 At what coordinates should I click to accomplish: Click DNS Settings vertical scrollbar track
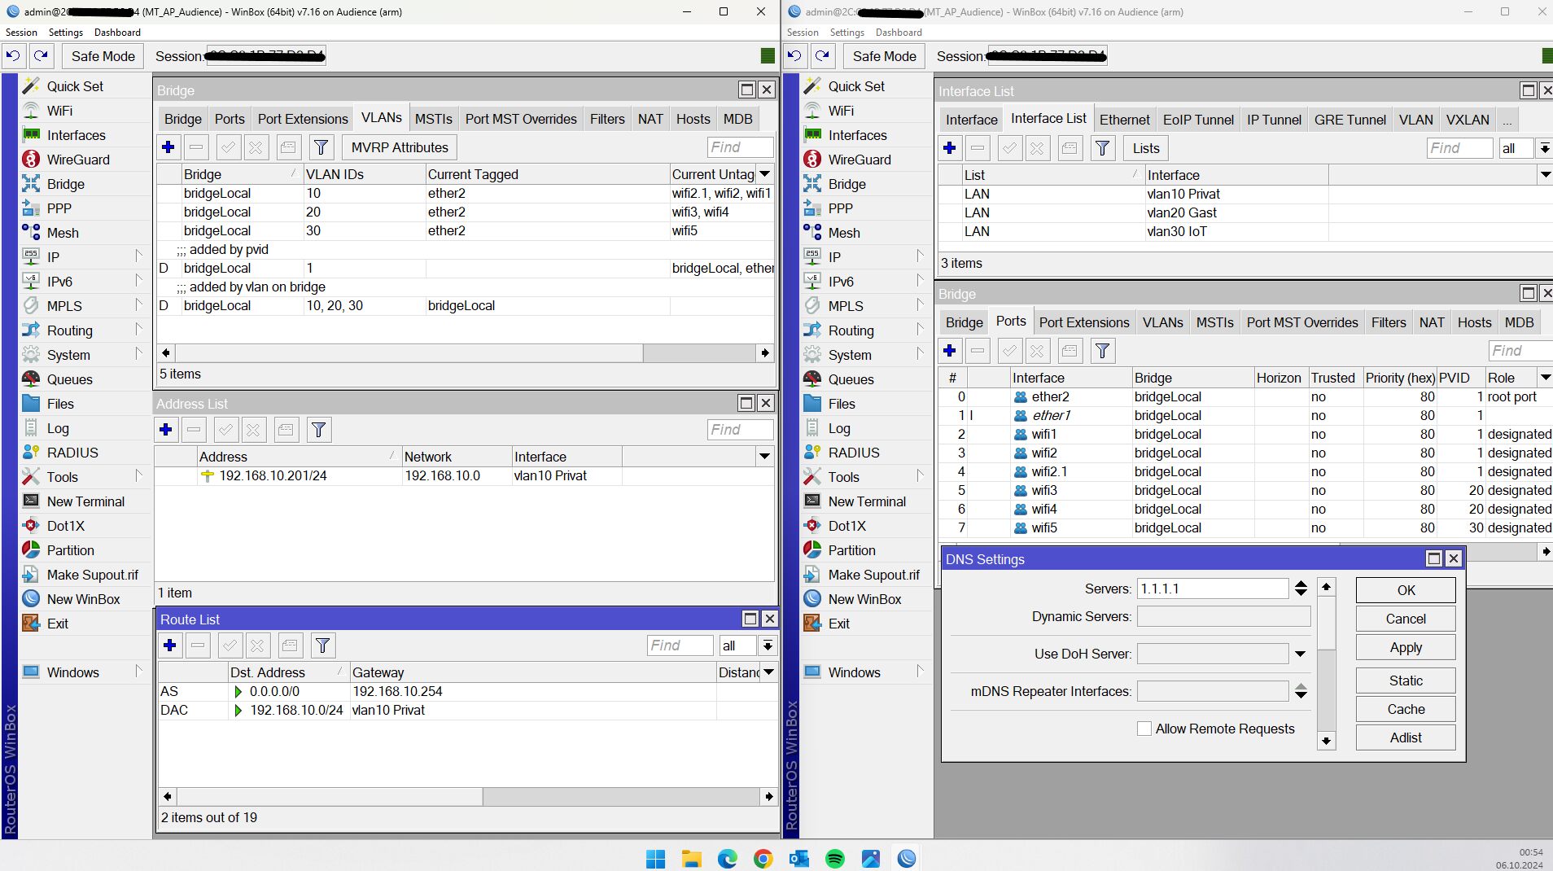click(1326, 692)
